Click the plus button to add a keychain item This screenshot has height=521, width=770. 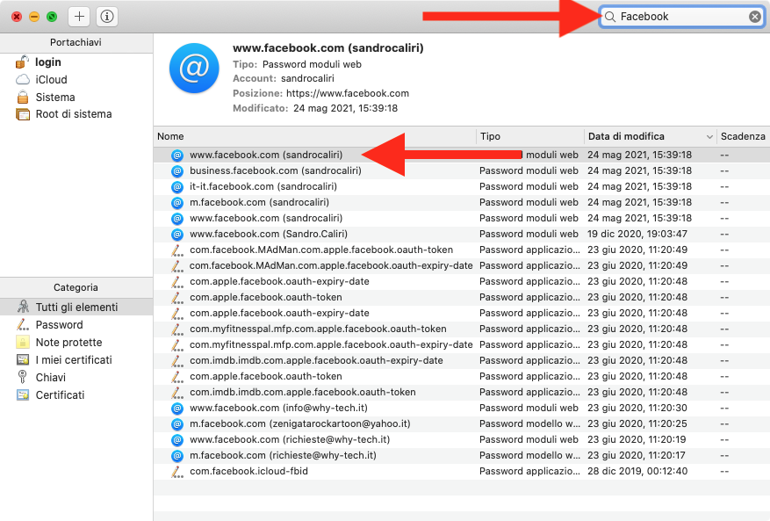point(79,17)
